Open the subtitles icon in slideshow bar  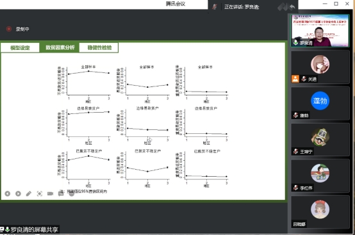pos(61,193)
